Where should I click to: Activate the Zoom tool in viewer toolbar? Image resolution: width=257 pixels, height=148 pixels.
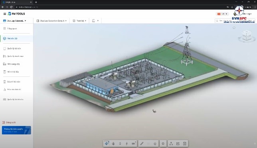(x=120, y=144)
